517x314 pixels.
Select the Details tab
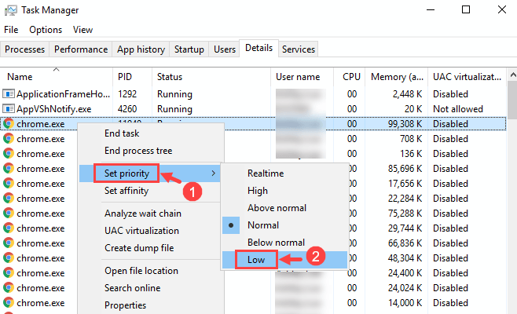(258, 48)
